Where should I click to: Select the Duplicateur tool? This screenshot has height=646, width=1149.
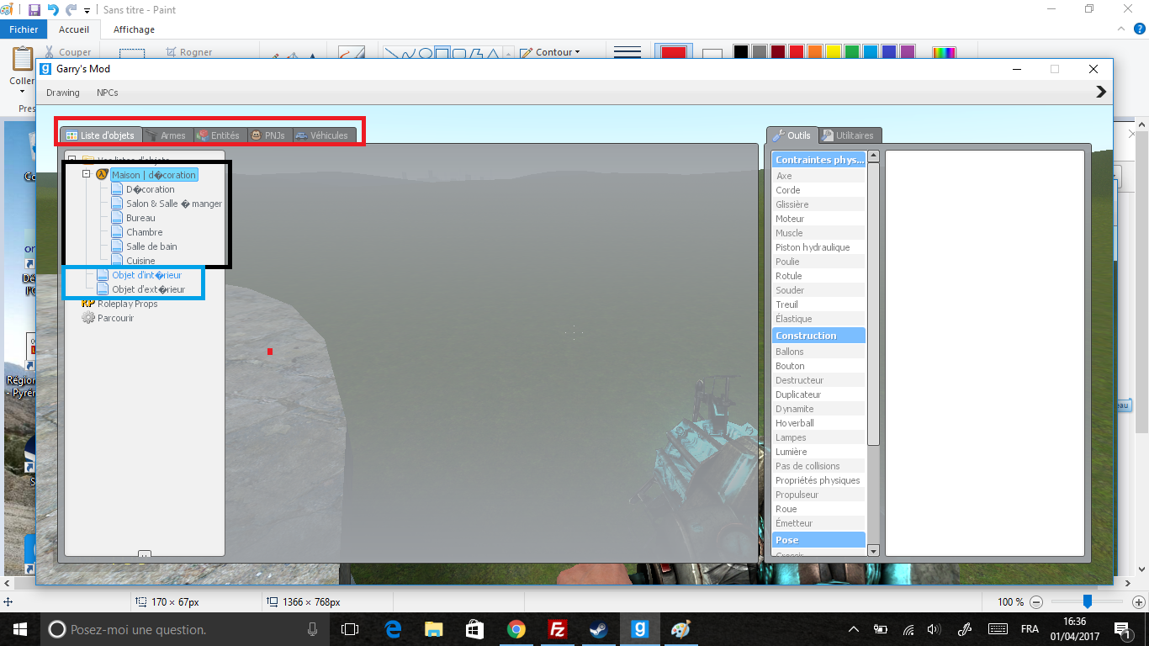[818, 394]
